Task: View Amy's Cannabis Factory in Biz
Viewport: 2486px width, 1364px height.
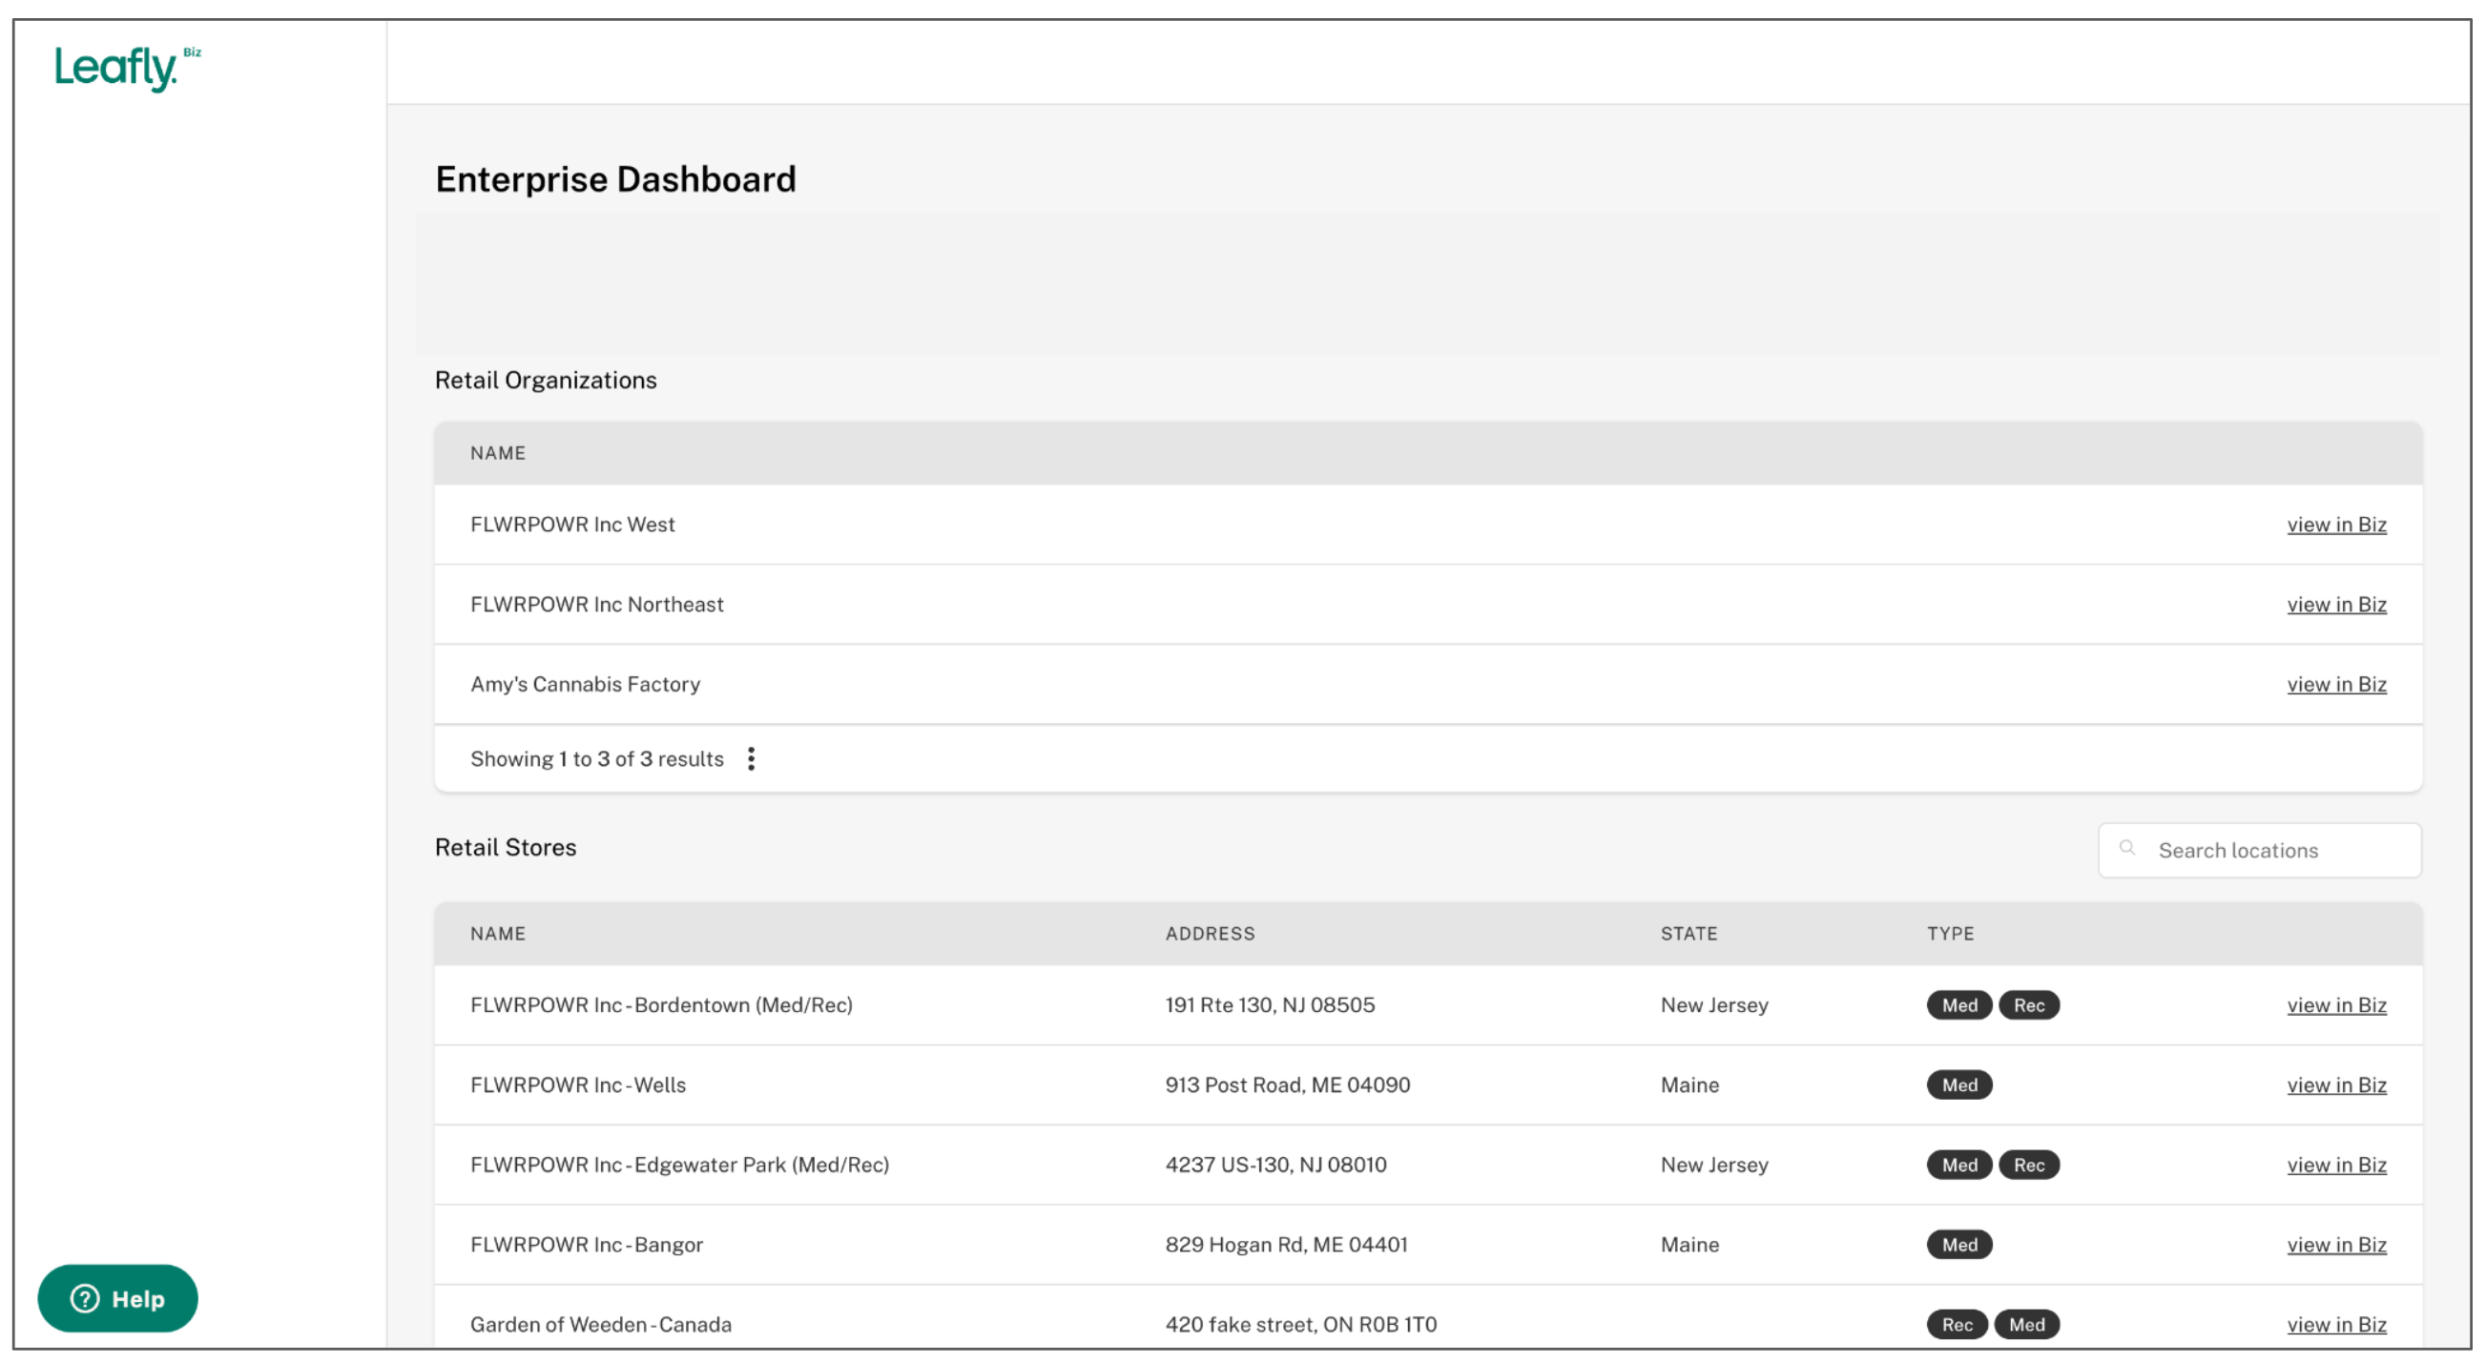Action: click(x=2335, y=685)
